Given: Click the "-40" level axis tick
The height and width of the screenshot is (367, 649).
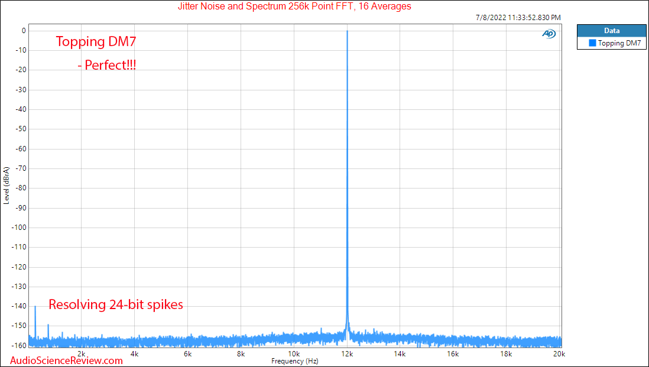Looking at the screenshot, I should (x=21, y=109).
